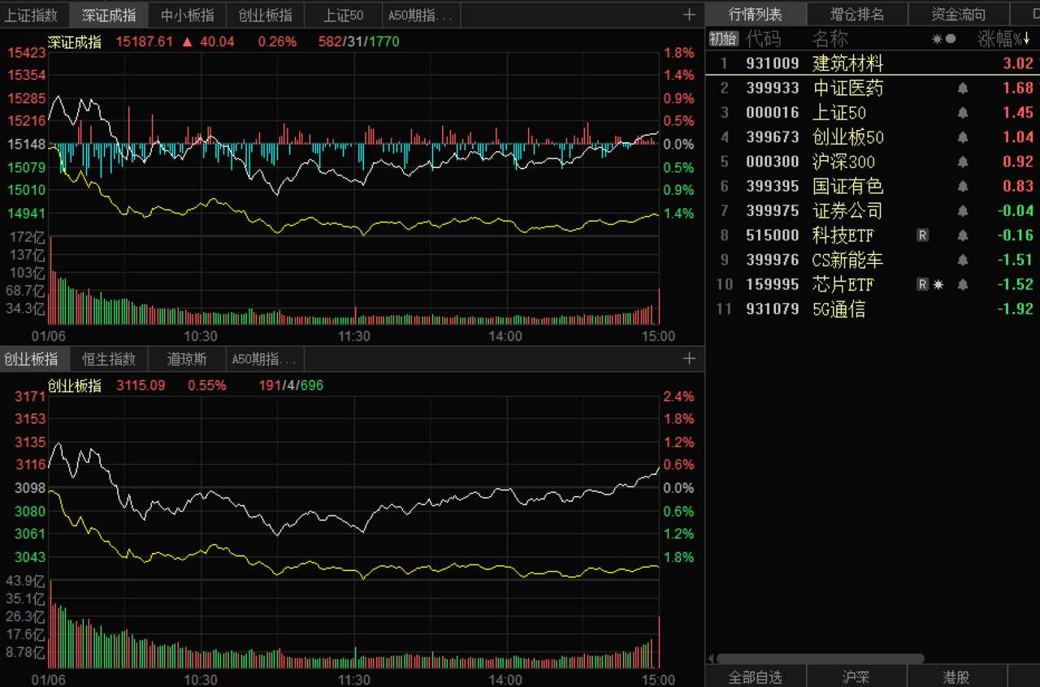Click the 15187.61 index value
The width and height of the screenshot is (1040, 687).
tap(145, 41)
